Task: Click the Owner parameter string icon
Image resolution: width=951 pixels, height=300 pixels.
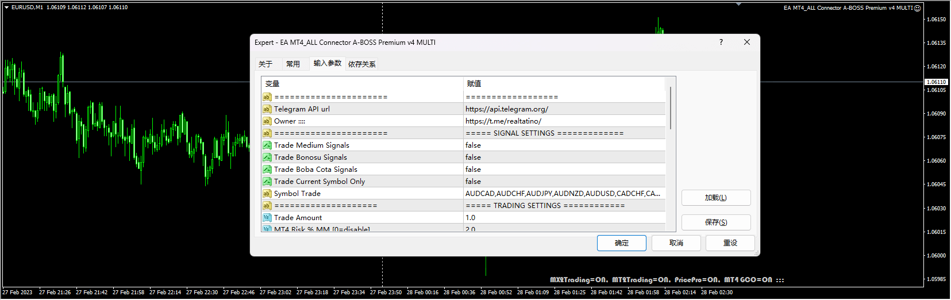Action: tap(267, 121)
